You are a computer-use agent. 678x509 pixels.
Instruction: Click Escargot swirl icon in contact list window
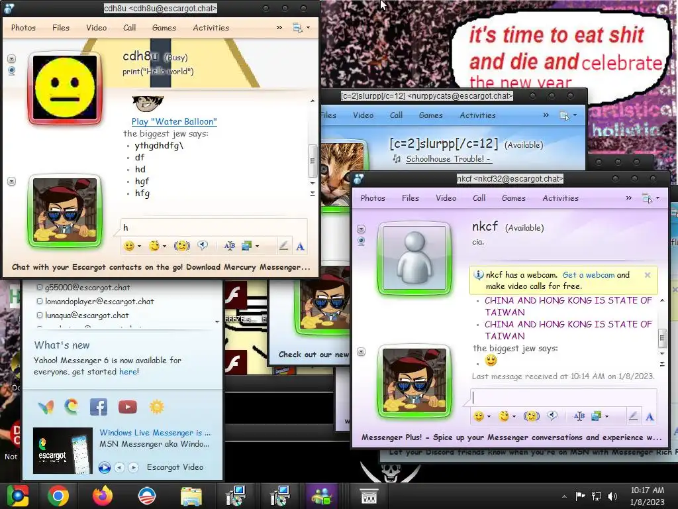pos(72,406)
